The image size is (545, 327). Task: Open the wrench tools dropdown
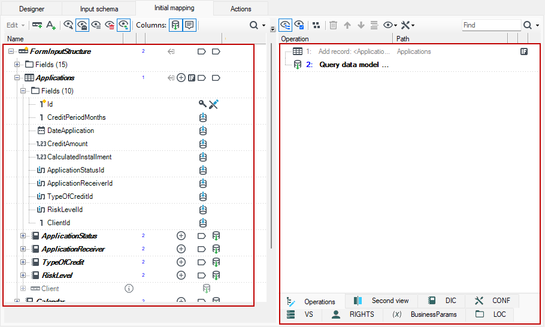pyautogui.click(x=408, y=25)
